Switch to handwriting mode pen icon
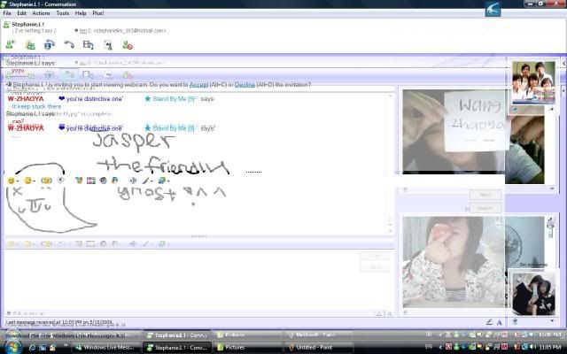Viewport: 567px width, 354px height. click(x=489, y=322)
